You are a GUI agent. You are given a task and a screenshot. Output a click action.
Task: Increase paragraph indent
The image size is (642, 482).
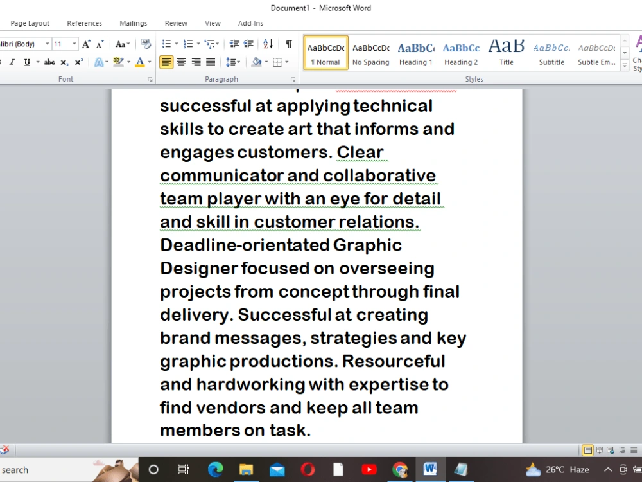click(248, 44)
